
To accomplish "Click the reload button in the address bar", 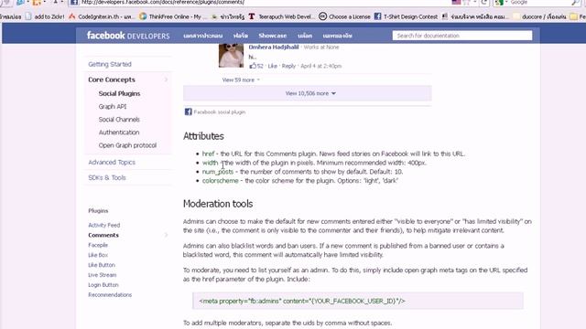I will click(x=484, y=3).
